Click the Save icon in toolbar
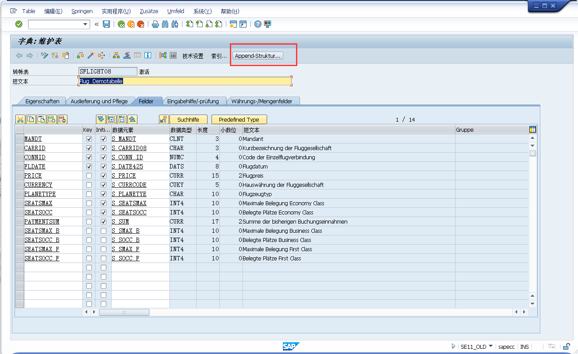This screenshot has width=578, height=354. click(x=106, y=24)
